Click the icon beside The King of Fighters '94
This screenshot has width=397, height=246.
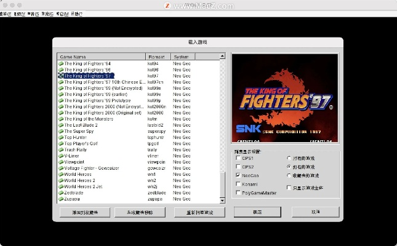(61, 63)
